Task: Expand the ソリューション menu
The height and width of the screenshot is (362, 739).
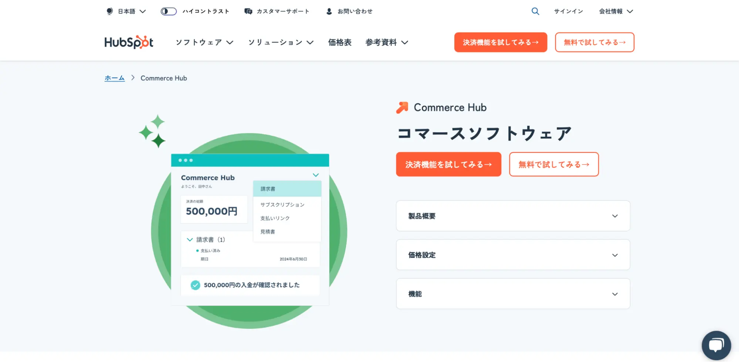Action: (281, 42)
